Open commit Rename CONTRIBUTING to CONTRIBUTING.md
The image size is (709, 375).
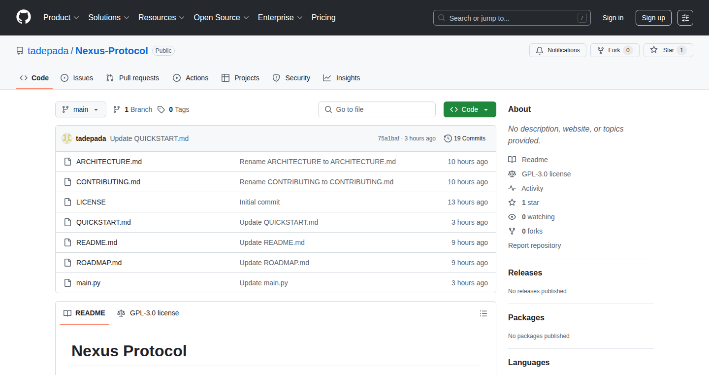[x=317, y=182]
